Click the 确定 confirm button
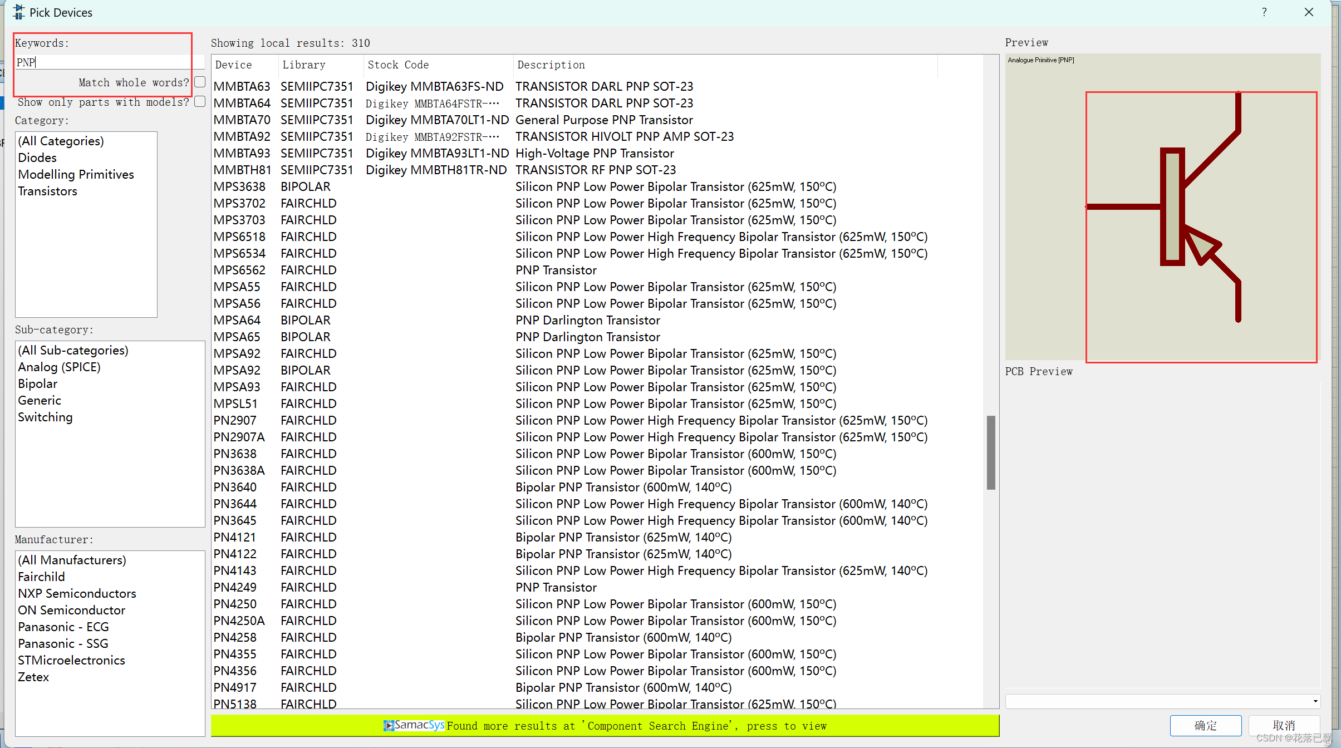Viewport: 1341px width, 748px height. click(x=1206, y=725)
